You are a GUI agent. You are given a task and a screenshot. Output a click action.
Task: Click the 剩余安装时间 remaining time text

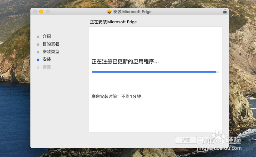[x=116, y=97]
